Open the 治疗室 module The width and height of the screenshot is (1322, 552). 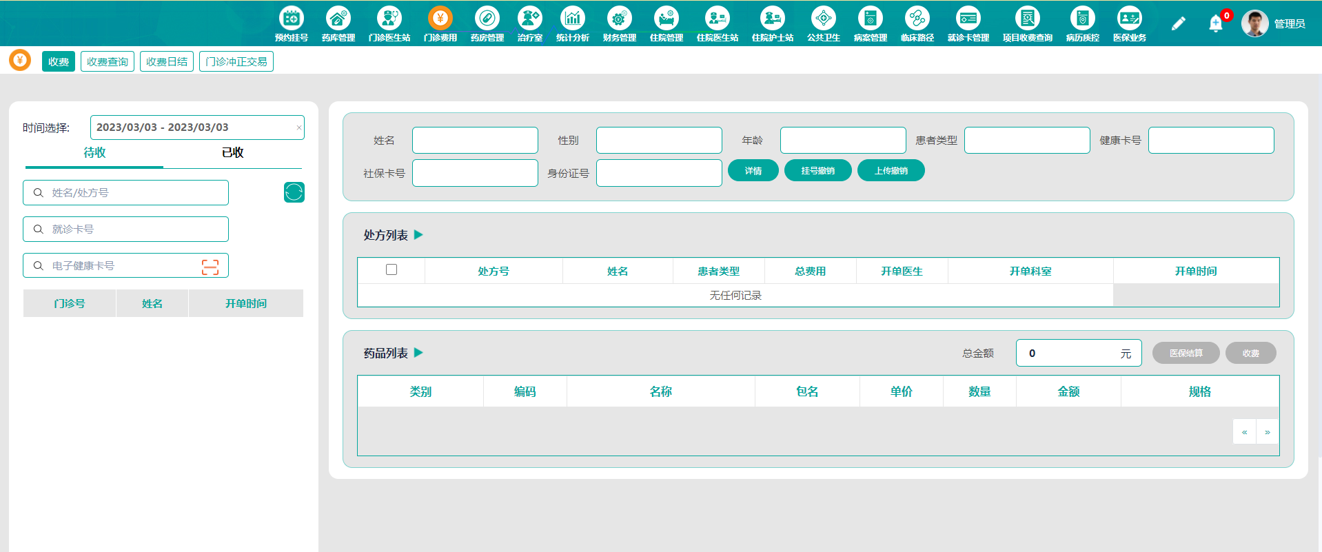(529, 24)
